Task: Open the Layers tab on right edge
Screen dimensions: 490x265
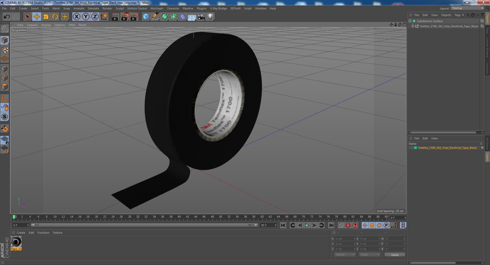Action: (487, 157)
